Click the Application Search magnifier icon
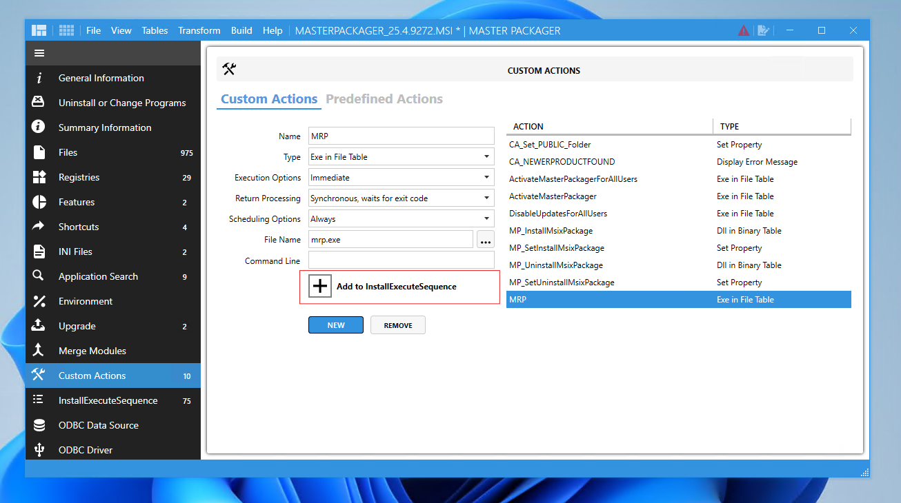Viewport: 901px width, 503px height. [39, 276]
